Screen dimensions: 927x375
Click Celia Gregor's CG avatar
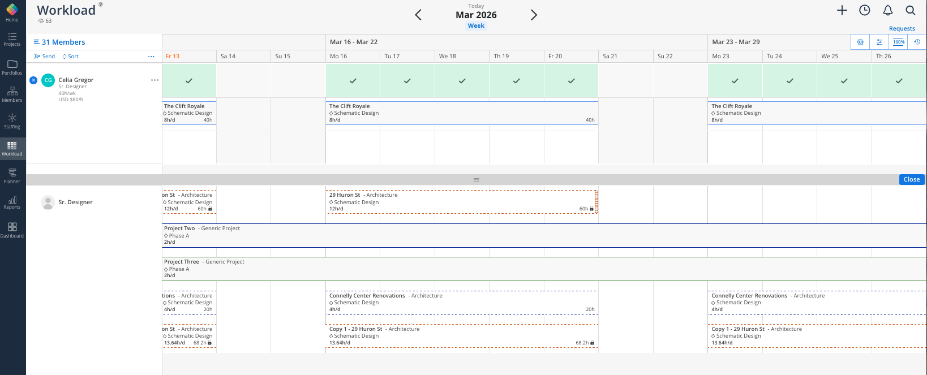(48, 80)
